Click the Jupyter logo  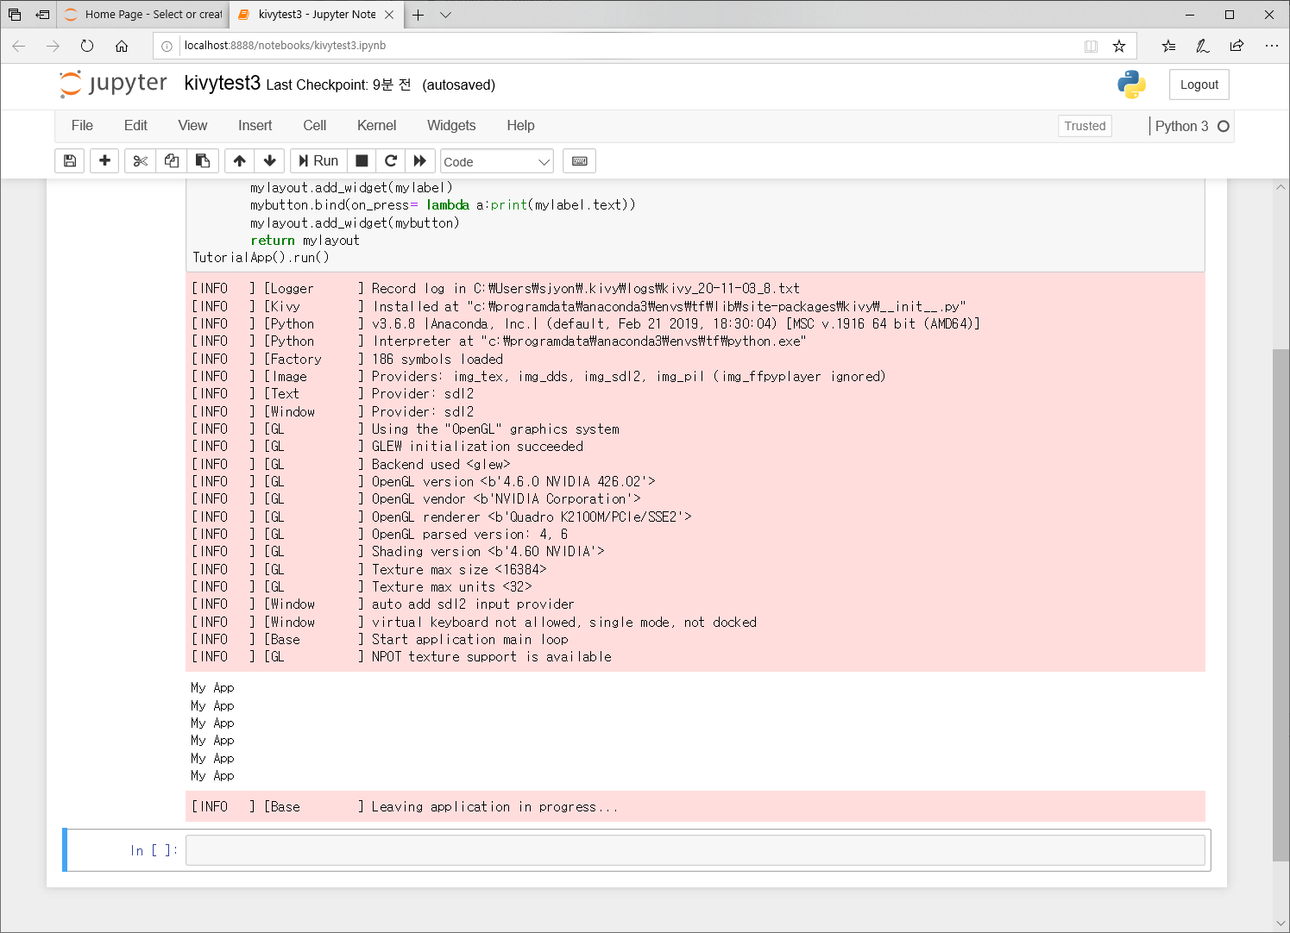113,84
